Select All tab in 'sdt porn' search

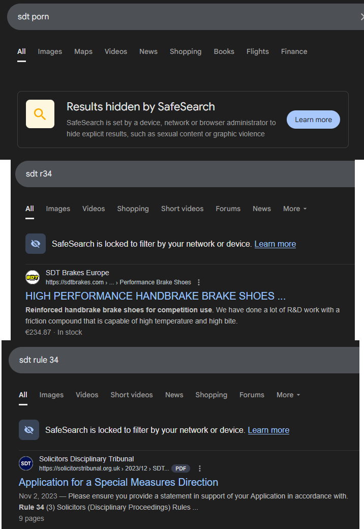(x=21, y=51)
